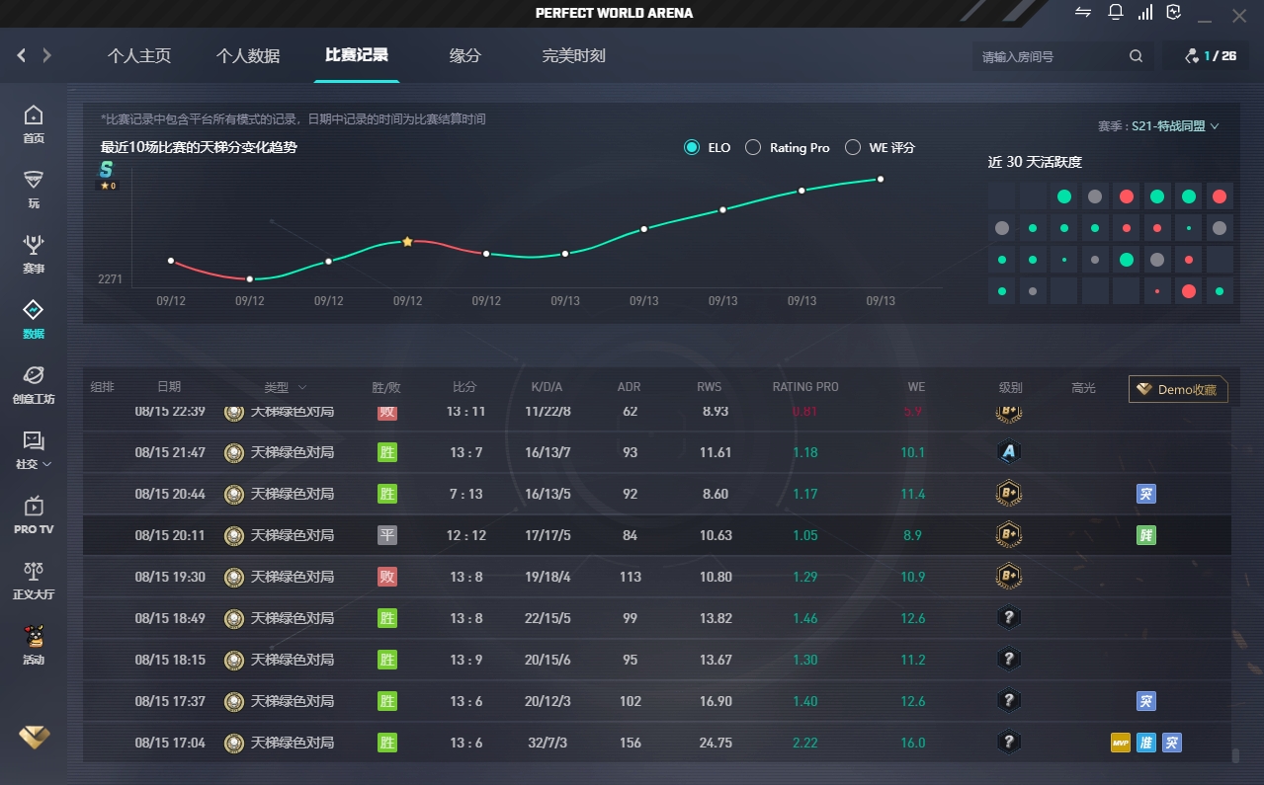
Task: Click the Demo收藏 button
Action: click(1178, 389)
